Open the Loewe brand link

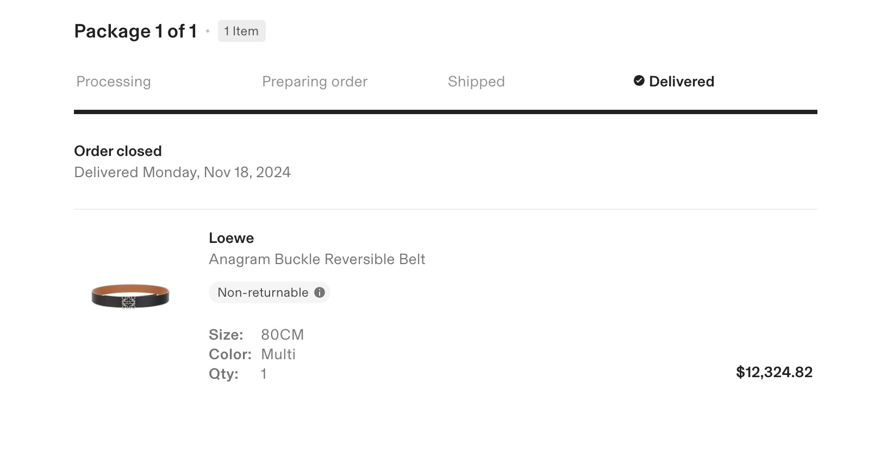(x=231, y=238)
